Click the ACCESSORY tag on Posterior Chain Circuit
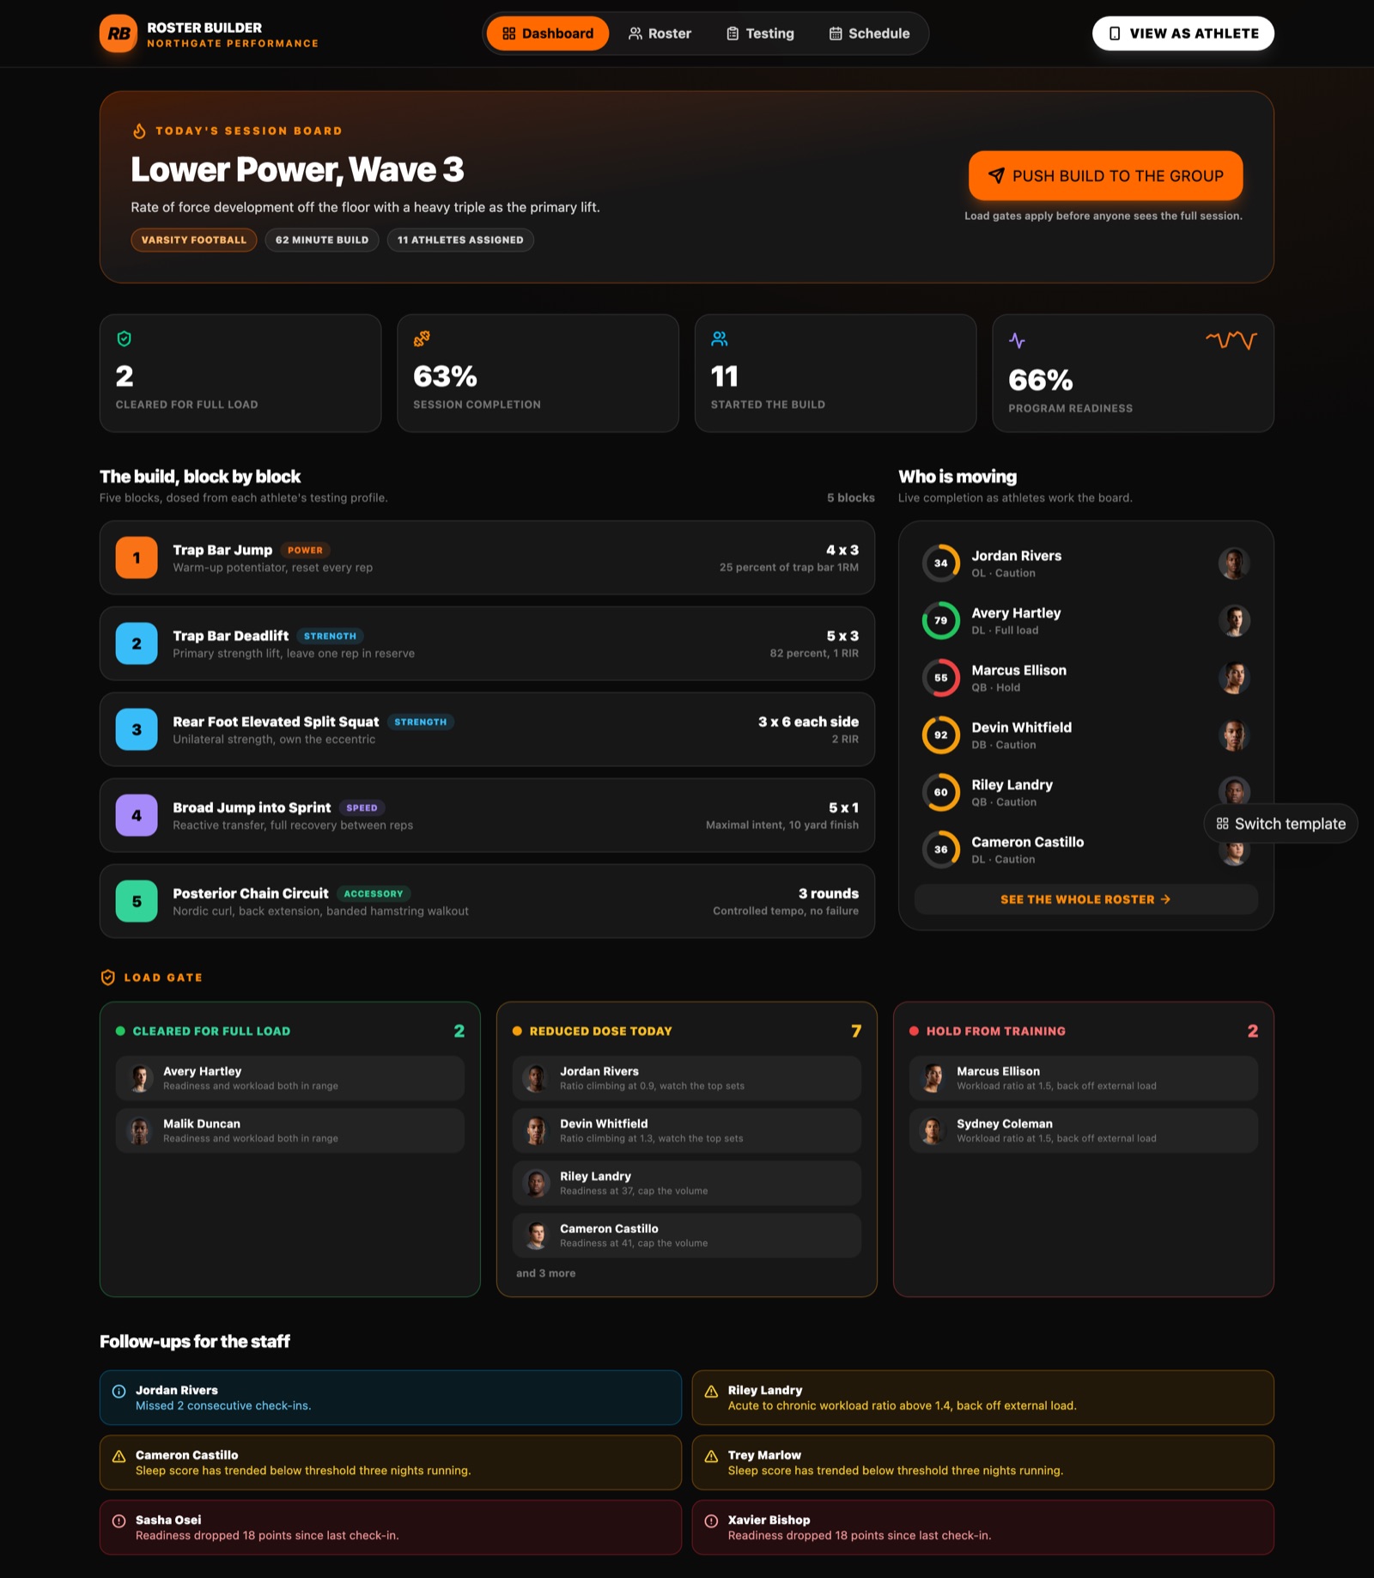The width and height of the screenshot is (1374, 1578). coord(373,893)
